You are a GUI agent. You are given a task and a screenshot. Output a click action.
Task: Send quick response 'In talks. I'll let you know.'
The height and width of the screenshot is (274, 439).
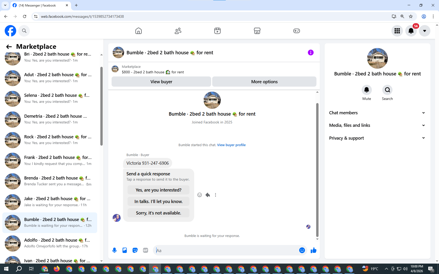158,201
